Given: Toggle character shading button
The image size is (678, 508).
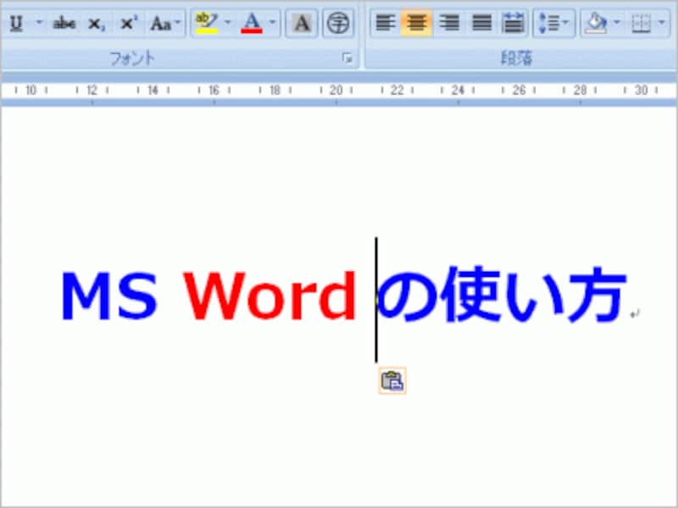Looking at the screenshot, I should click(302, 23).
